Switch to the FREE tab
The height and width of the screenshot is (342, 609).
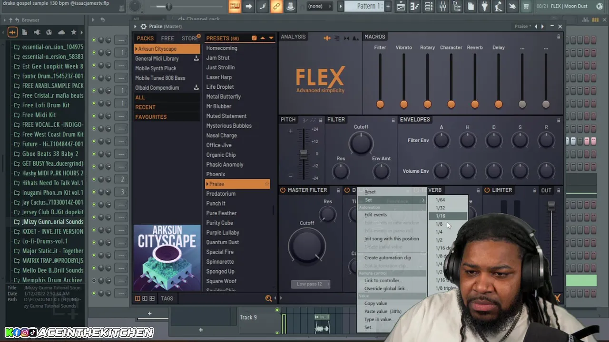[167, 38]
